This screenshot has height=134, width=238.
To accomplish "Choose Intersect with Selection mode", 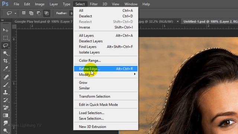I will tap(46, 13).
